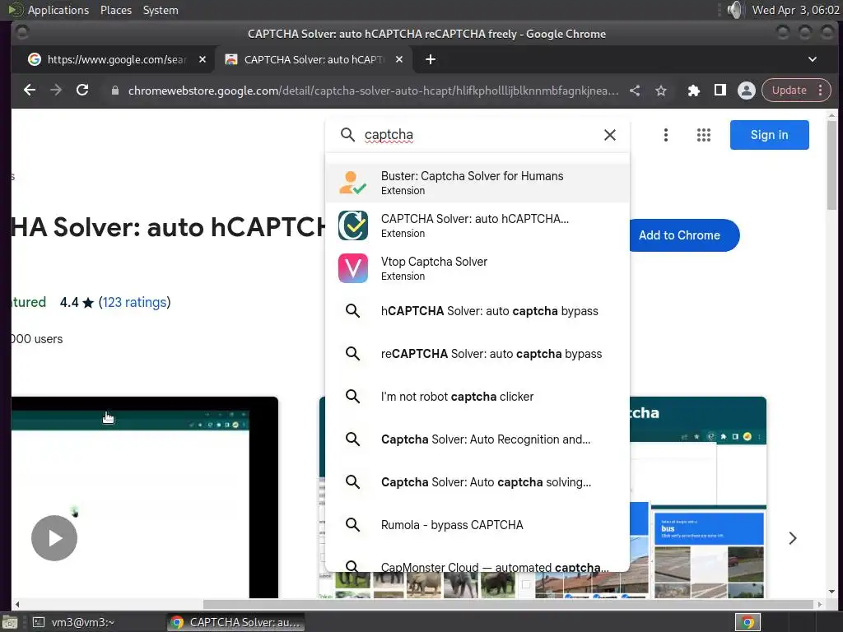Open the Applications menu
Screen dimensions: 843x632
tap(58, 10)
